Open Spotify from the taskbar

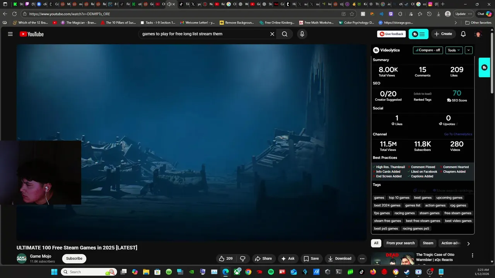pos(271,272)
